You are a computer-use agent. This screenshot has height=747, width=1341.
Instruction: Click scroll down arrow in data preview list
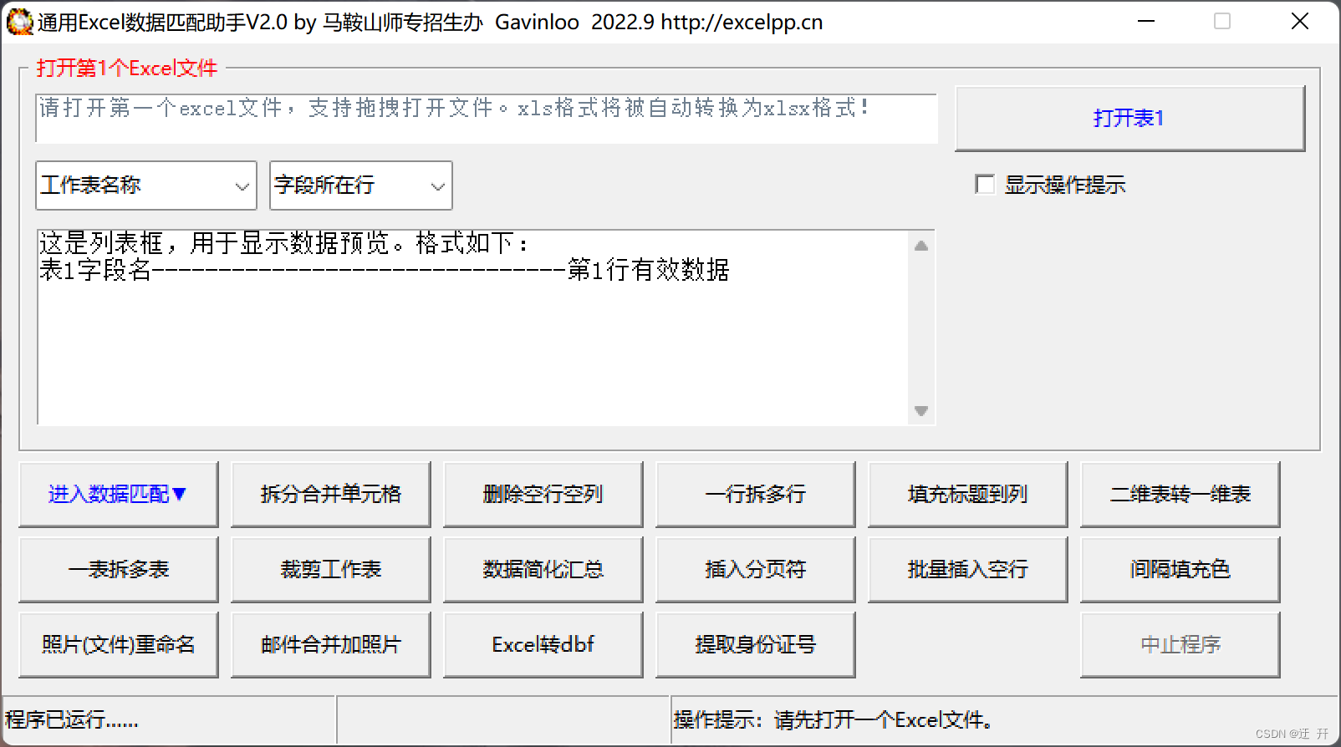pos(921,410)
